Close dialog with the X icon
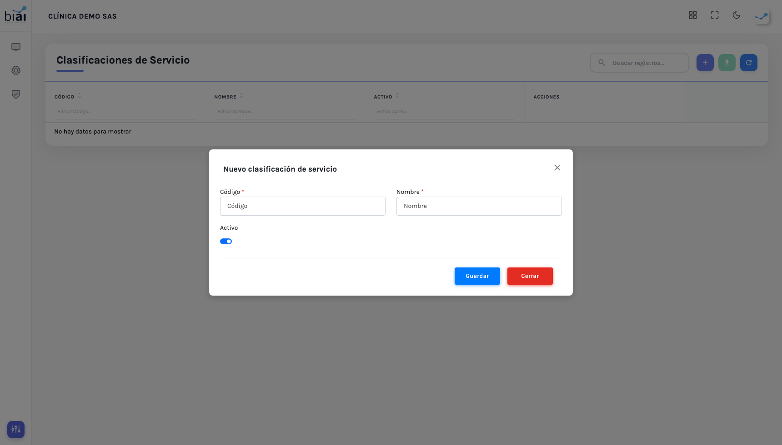This screenshot has height=445, width=782. (x=557, y=168)
